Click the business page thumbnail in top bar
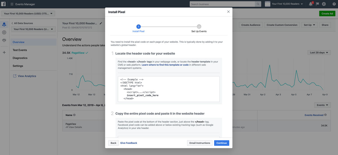 (267, 4)
